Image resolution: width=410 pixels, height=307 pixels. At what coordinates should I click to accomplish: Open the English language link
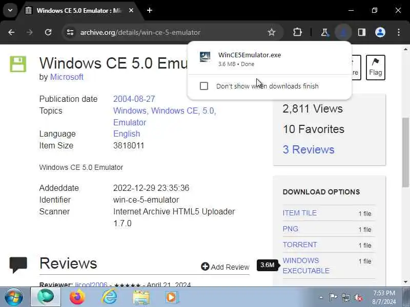pyautogui.click(x=127, y=134)
